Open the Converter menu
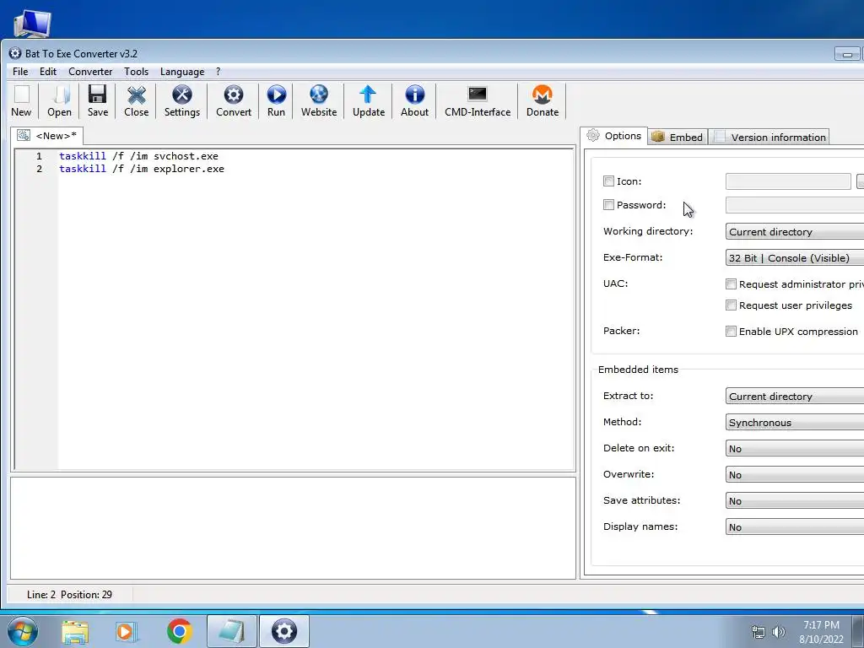 point(90,72)
